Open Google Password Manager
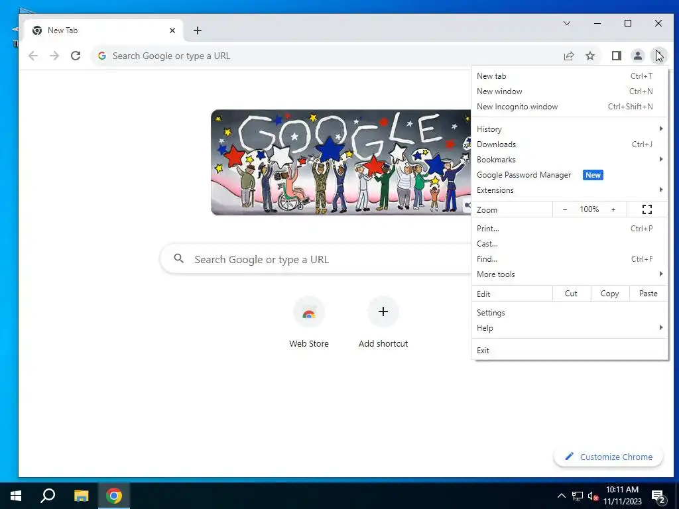The width and height of the screenshot is (679, 509). (x=570, y=175)
